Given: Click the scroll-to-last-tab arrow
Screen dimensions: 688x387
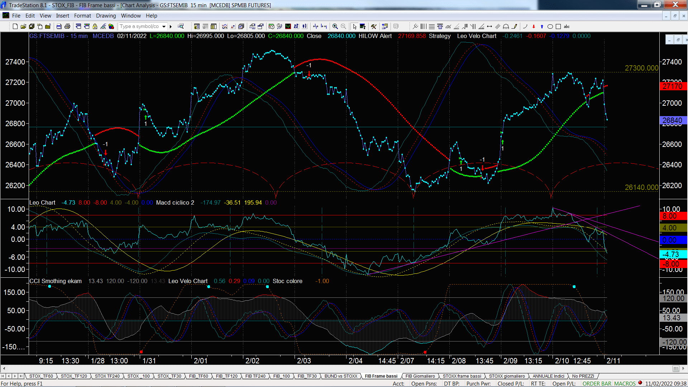Looking at the screenshot, I should coord(21,376).
